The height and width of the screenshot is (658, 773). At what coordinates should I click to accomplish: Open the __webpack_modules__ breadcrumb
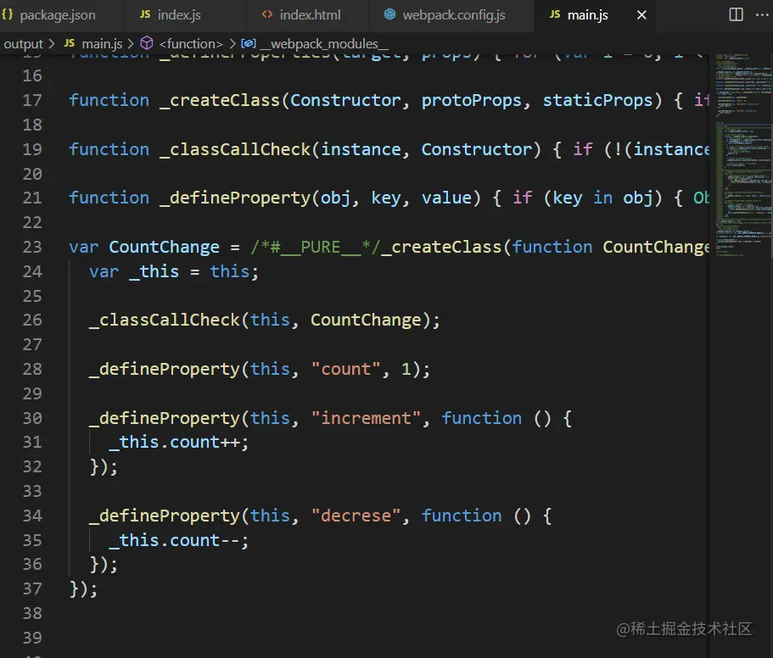coord(324,44)
